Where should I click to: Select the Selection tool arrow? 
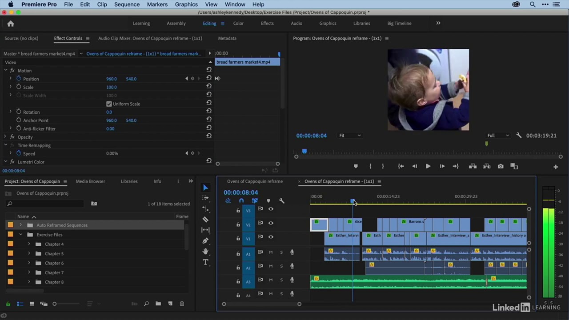click(x=205, y=188)
